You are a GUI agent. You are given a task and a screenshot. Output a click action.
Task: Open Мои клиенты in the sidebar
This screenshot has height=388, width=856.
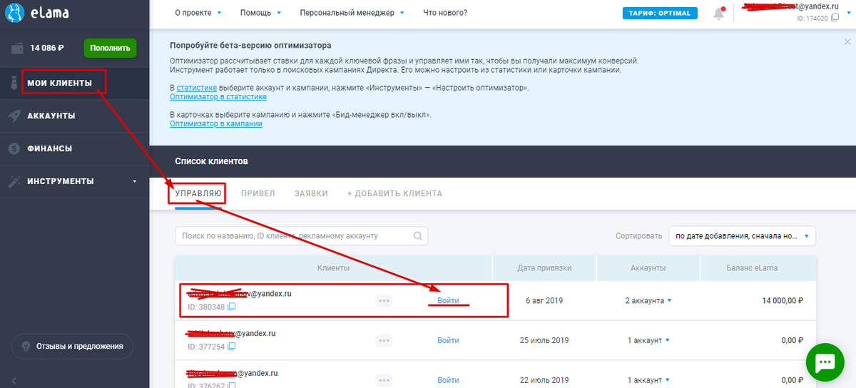point(60,83)
